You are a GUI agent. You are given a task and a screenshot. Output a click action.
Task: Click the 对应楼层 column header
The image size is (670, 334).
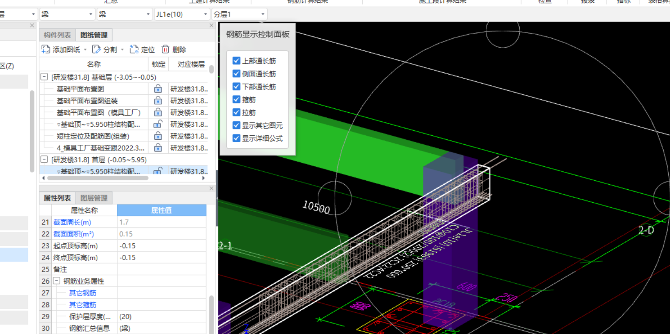(191, 64)
